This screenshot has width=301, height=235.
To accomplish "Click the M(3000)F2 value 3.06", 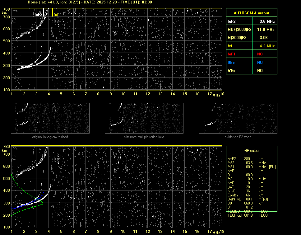I will (x=264, y=38).
